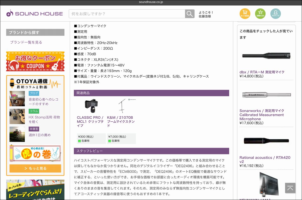
Task: Read the 週休1日の薦め article
Action: [x=40, y=135]
